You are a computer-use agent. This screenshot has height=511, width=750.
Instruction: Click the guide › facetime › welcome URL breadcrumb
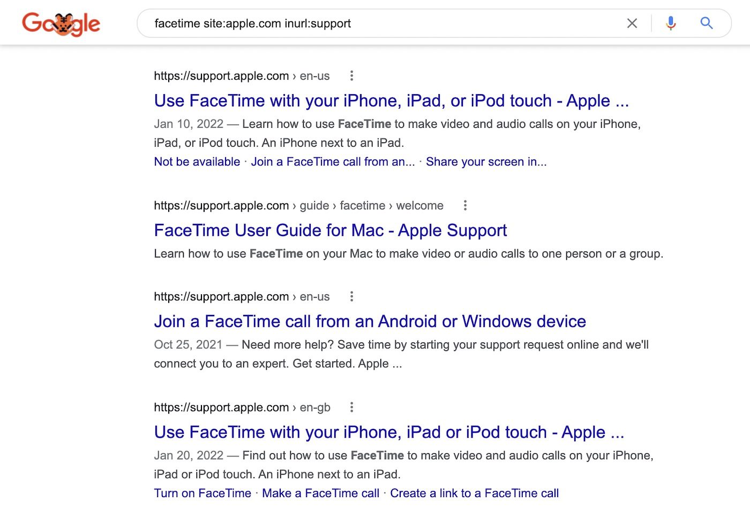371,205
